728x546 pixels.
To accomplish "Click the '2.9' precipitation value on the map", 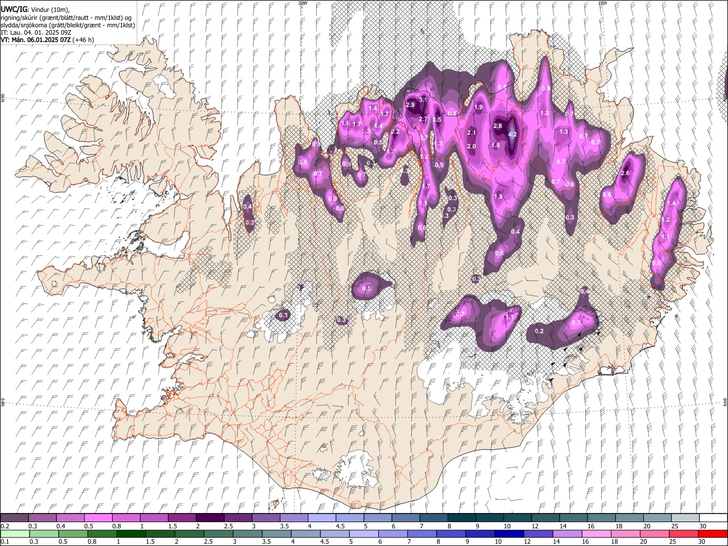I will click(409, 105).
